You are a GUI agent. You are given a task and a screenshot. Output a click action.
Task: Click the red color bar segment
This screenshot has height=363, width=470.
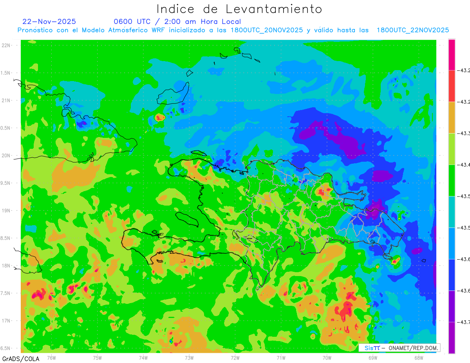pyautogui.click(x=452, y=86)
